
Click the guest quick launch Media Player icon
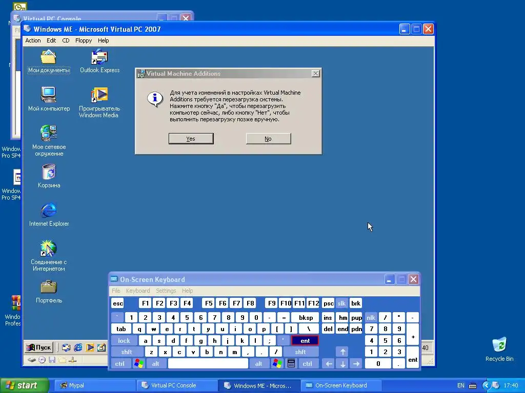pos(90,347)
